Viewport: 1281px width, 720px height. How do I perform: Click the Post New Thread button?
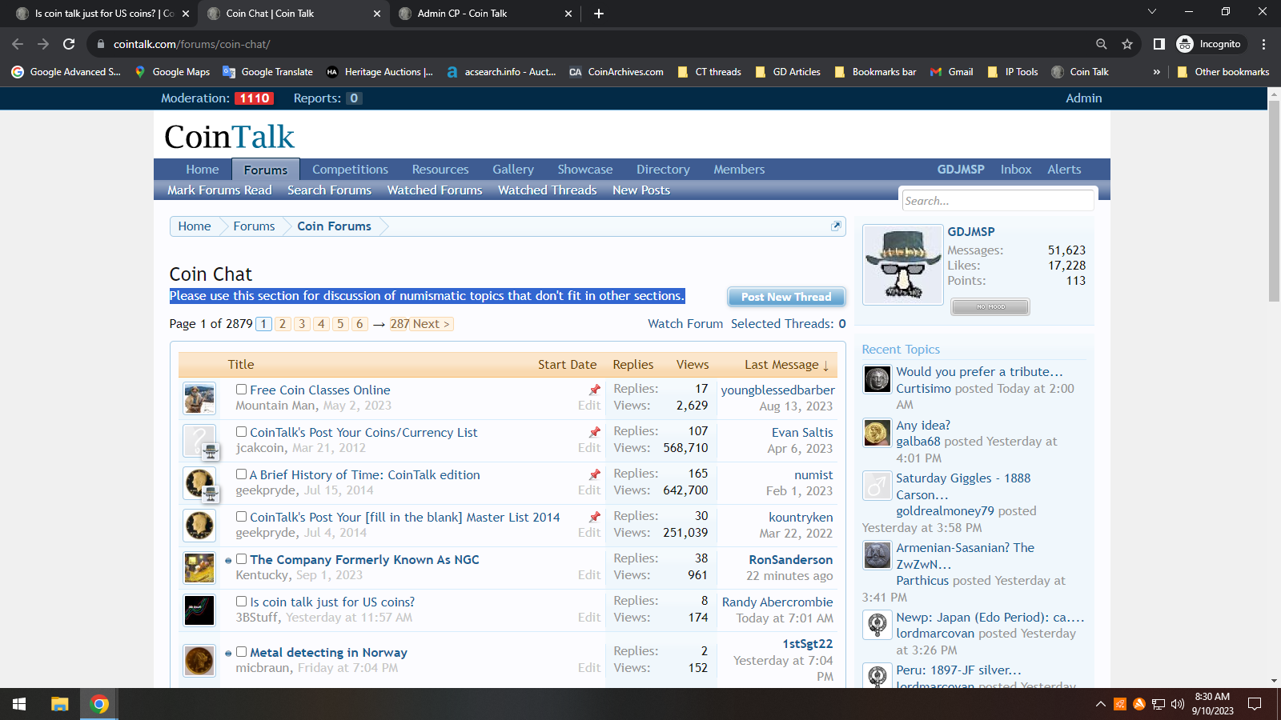(786, 297)
